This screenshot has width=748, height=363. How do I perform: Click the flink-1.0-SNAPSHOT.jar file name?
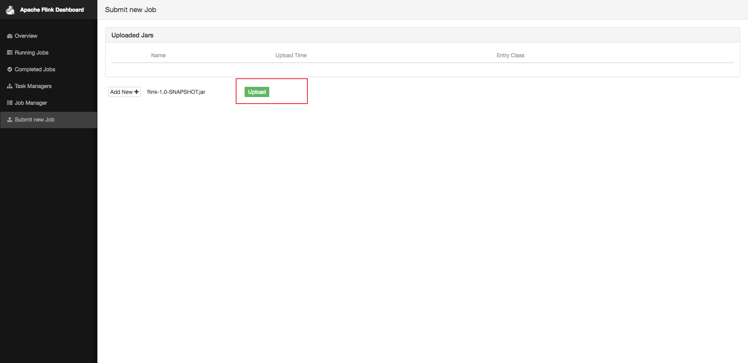(x=176, y=92)
